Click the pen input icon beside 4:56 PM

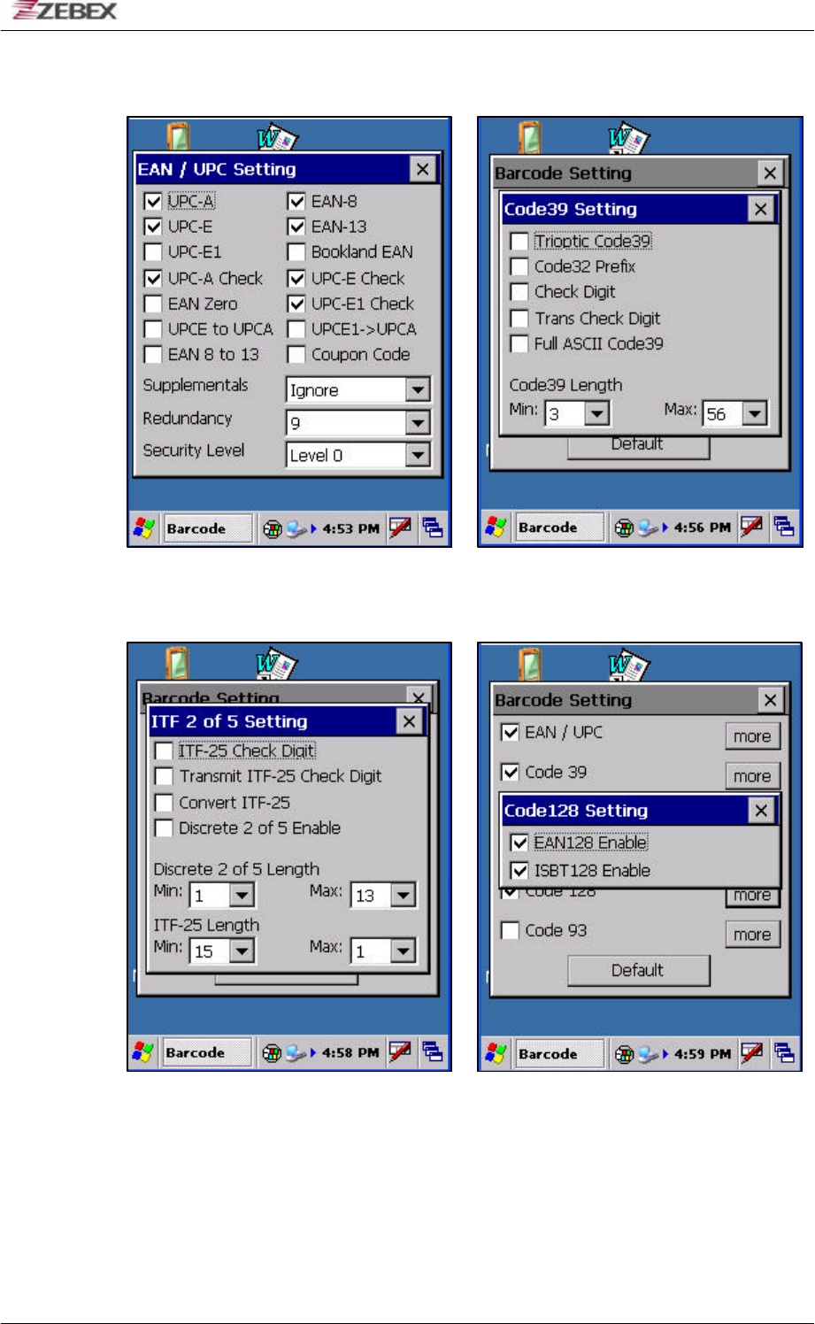click(x=752, y=527)
